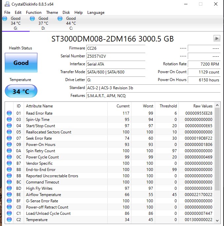
Task: Open the Function menu
Action: [34, 13]
